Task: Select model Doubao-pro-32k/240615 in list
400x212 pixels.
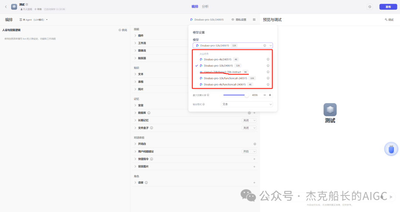Action: (x=233, y=66)
